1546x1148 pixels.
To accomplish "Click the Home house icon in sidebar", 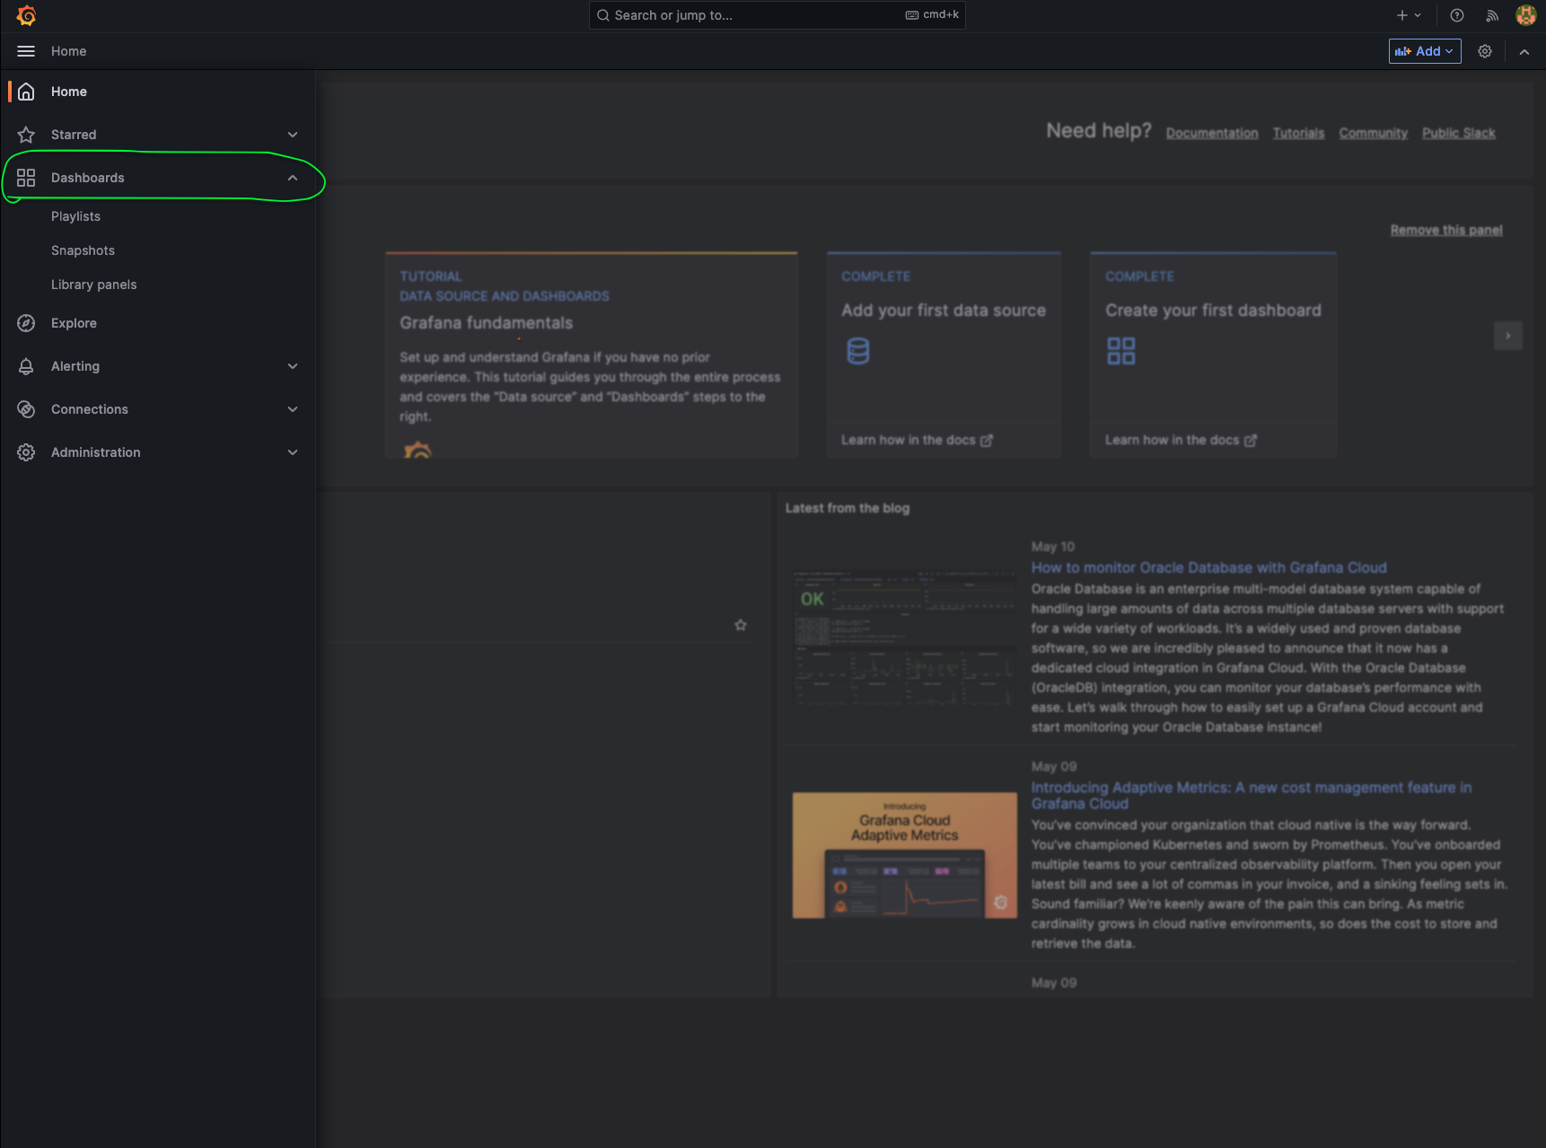I will click(x=26, y=92).
